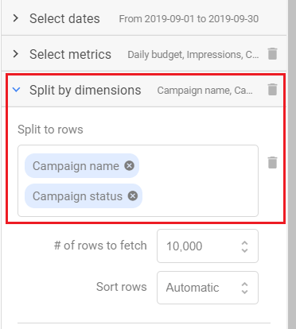This screenshot has height=329, width=296.
Task: Click the Select dates heading
Action: (x=64, y=18)
